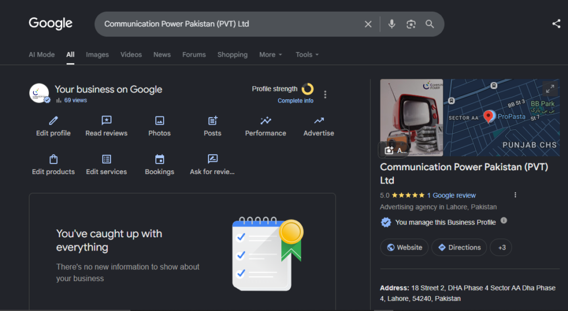The width and height of the screenshot is (568, 311).
Task: Click the 5.0 star rating stars
Action: pos(408,196)
